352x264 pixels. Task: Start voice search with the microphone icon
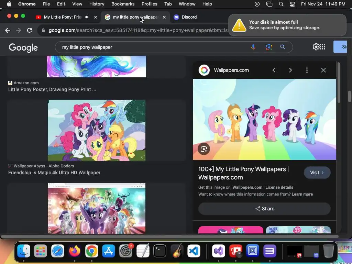[x=253, y=47]
